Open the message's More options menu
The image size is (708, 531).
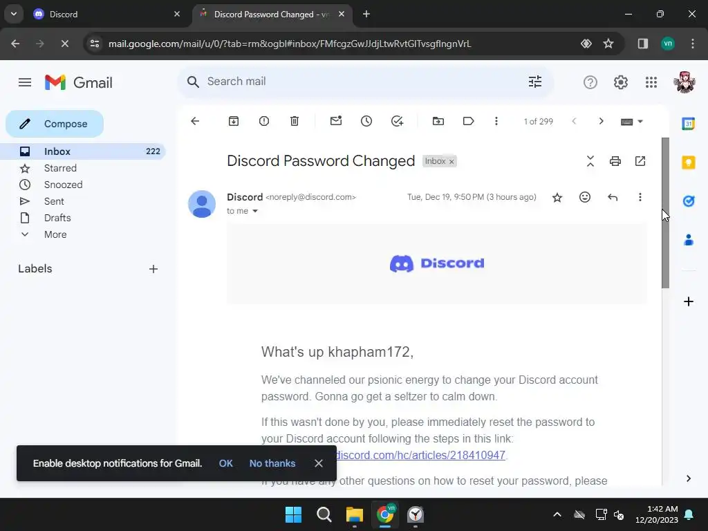(x=640, y=197)
